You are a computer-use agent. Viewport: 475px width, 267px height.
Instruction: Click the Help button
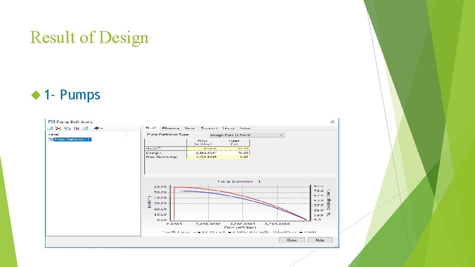320,240
